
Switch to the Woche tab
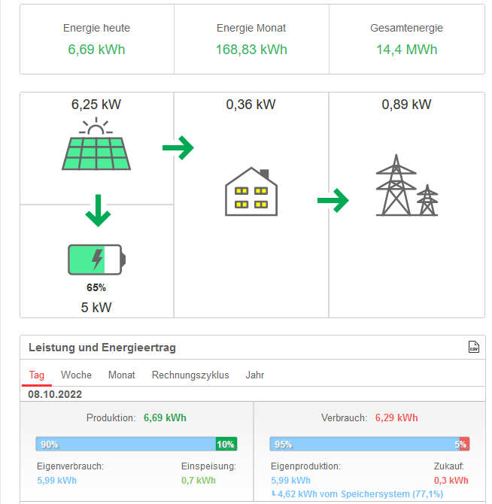[76, 375]
